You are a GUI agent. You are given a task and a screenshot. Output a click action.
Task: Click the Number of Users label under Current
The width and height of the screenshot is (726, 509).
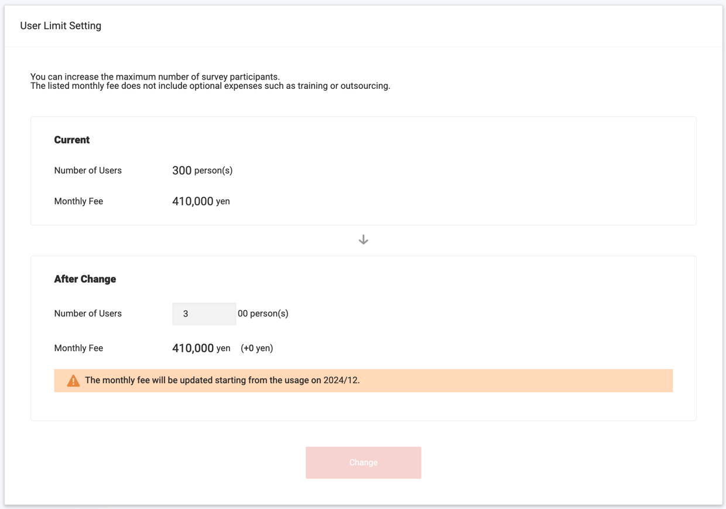pyautogui.click(x=88, y=170)
